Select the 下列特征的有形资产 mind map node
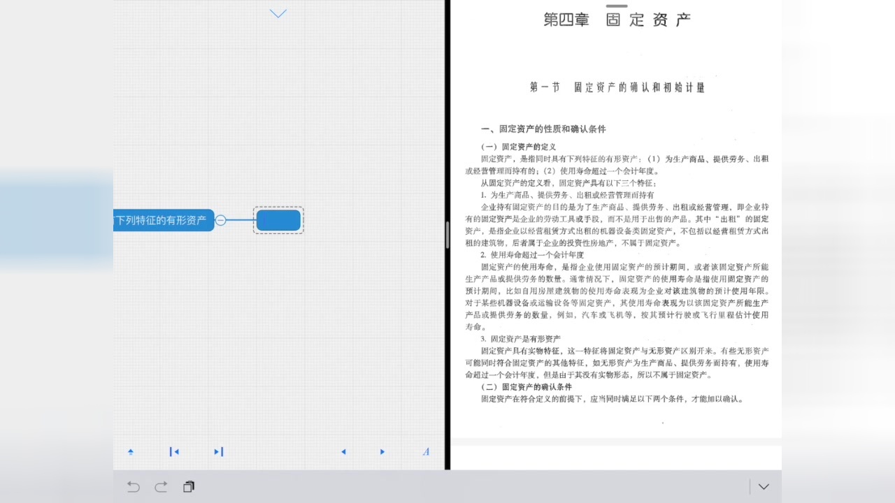The height and width of the screenshot is (503, 895). pyautogui.click(x=164, y=220)
